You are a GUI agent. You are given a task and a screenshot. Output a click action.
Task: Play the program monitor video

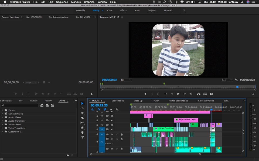click(x=178, y=94)
